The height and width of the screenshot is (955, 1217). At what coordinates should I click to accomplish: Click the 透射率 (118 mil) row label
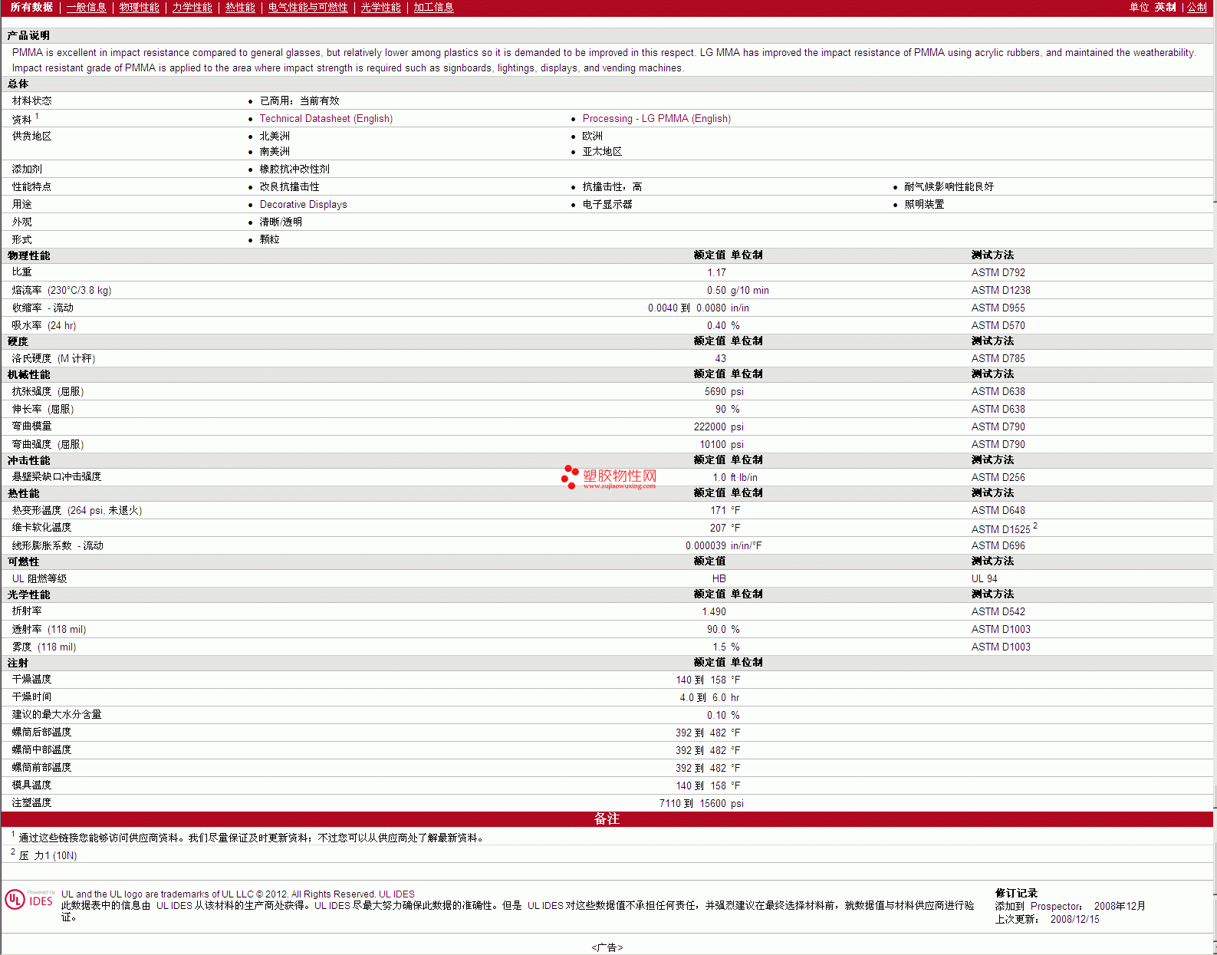tap(49, 630)
